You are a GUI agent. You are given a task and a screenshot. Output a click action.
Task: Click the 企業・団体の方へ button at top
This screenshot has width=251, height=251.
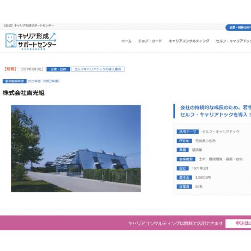pos(238,28)
